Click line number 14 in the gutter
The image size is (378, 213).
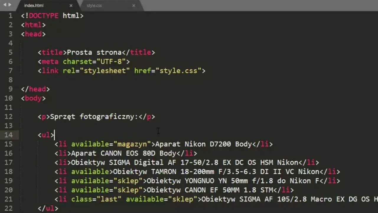tap(9, 135)
